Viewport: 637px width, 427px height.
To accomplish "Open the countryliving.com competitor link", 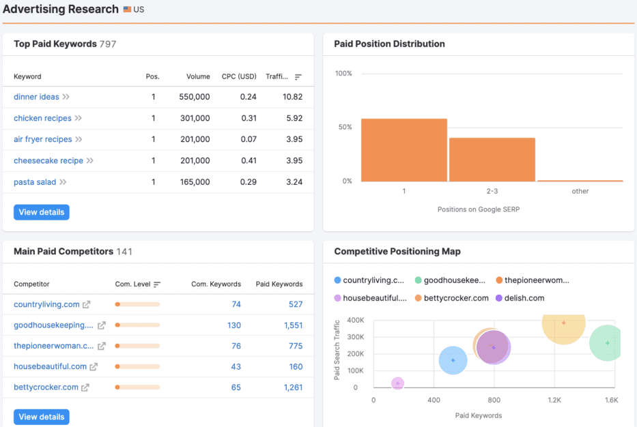I will pyautogui.click(x=46, y=304).
